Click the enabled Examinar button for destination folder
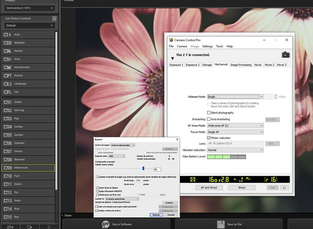This screenshot has width=313, height=229. 170,203
